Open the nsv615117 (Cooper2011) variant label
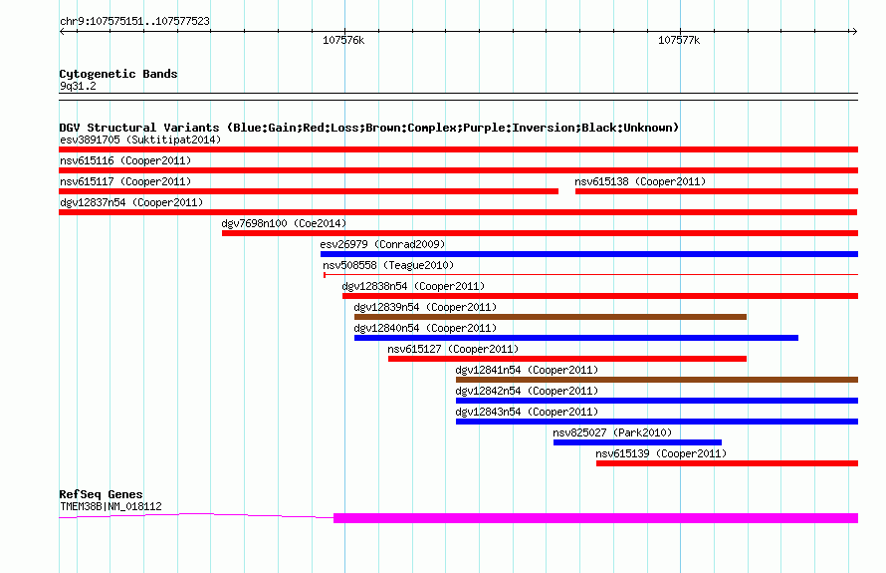Image resolution: width=886 pixels, height=573 pixels. (x=125, y=181)
